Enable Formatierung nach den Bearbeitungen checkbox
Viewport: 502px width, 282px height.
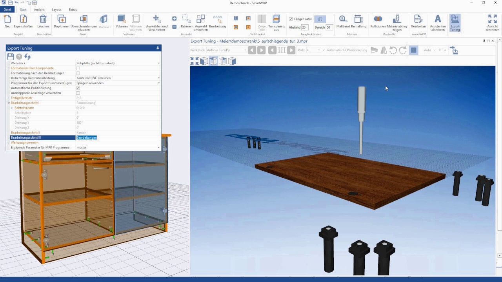(x=78, y=73)
